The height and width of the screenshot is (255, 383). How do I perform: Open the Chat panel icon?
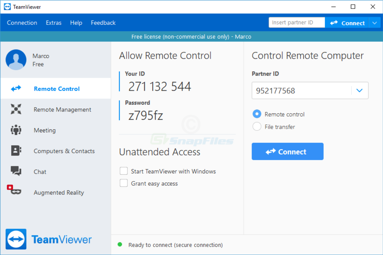pyautogui.click(x=16, y=171)
